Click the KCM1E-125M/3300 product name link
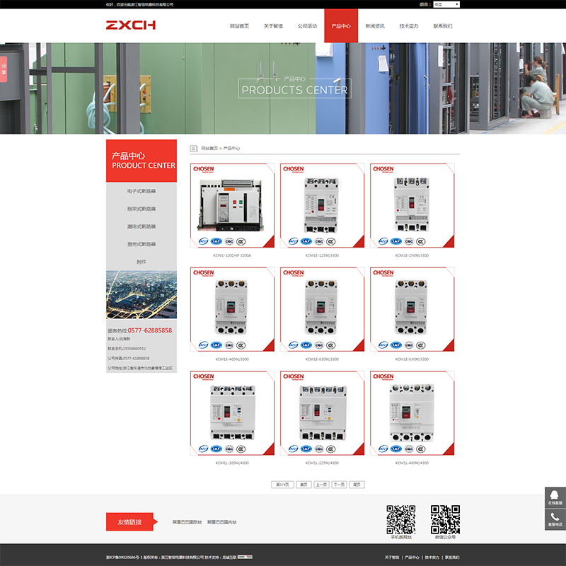 322,255
